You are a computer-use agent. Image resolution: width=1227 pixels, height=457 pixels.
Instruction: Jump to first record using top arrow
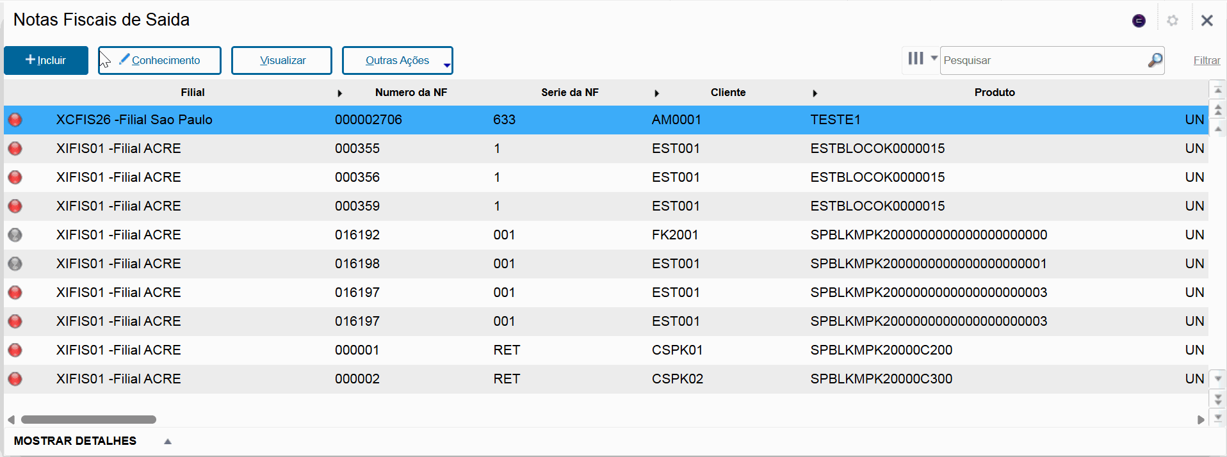coord(1218,90)
